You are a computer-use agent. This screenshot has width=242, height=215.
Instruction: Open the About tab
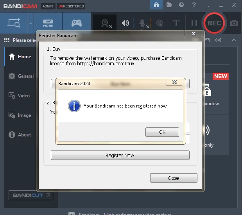coord(20,135)
